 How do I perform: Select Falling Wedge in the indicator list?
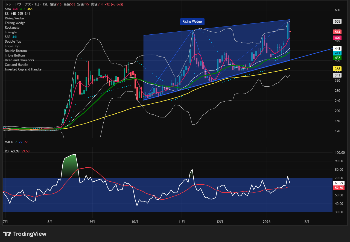[15, 23]
